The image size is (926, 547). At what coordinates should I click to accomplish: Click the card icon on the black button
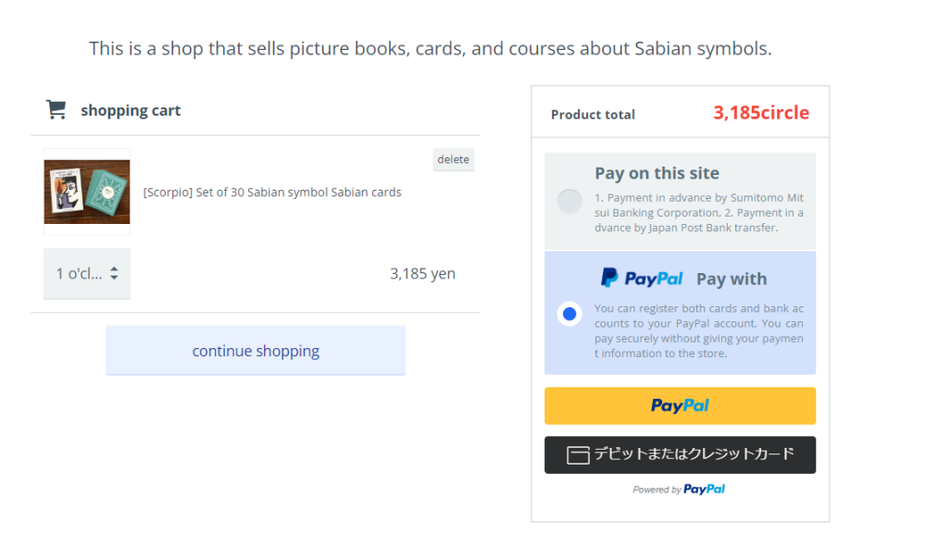click(578, 455)
